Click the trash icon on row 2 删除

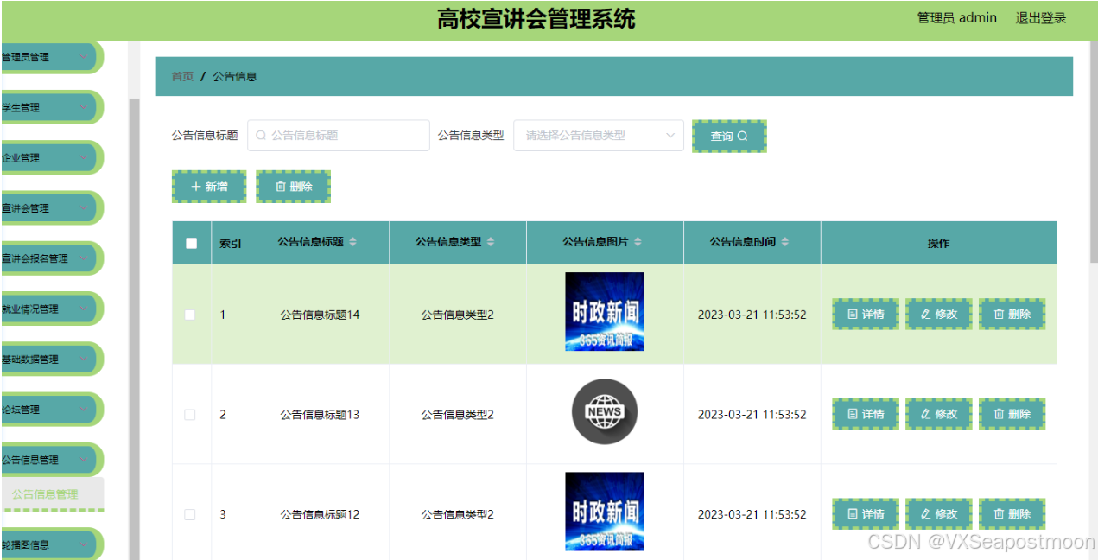999,414
